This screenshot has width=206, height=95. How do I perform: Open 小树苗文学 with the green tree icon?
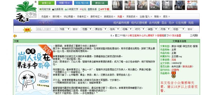tap(72, 9)
